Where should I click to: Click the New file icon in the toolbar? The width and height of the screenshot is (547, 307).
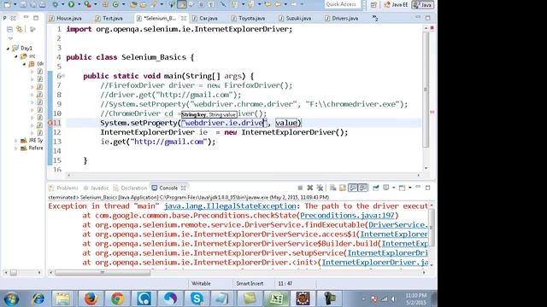coord(7,4)
